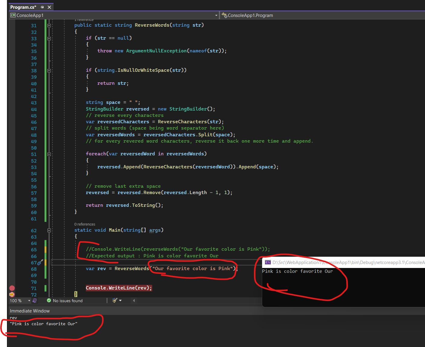
Task: Click 'return str;' on line 40
Action: [x=113, y=83]
